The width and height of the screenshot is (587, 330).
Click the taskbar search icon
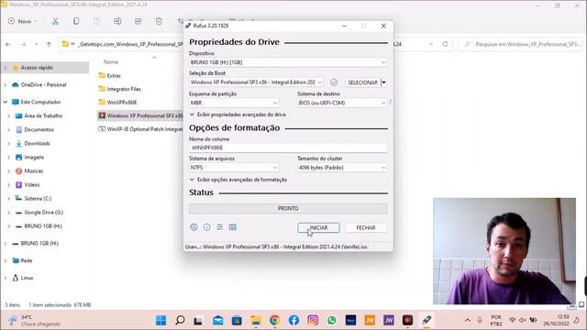(x=180, y=320)
